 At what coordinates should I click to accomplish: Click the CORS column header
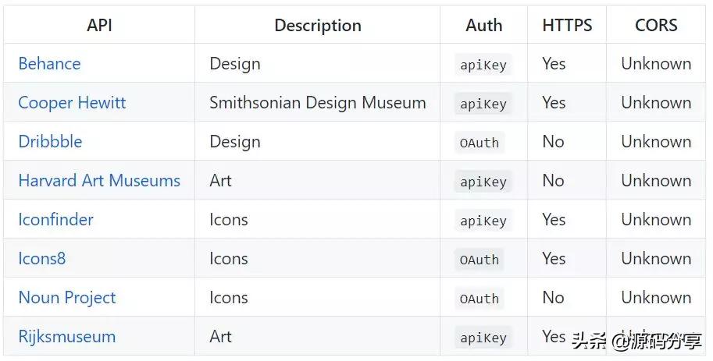[x=656, y=25]
